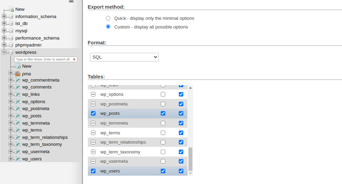Collapse the wordpress database node
Viewport: 342px width, 184px height.
(x=4, y=52)
